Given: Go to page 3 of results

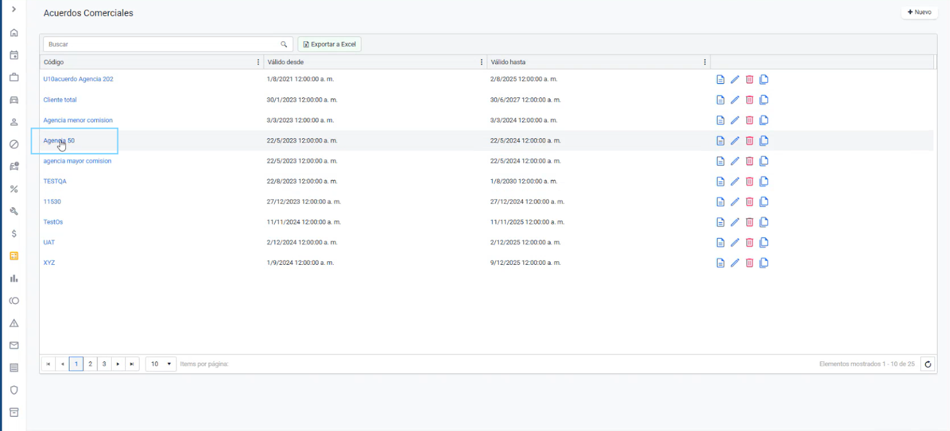Looking at the screenshot, I should [104, 364].
